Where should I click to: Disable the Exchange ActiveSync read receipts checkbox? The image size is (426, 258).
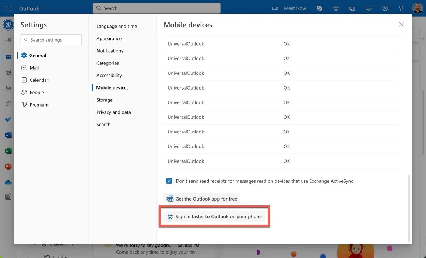pos(169,181)
